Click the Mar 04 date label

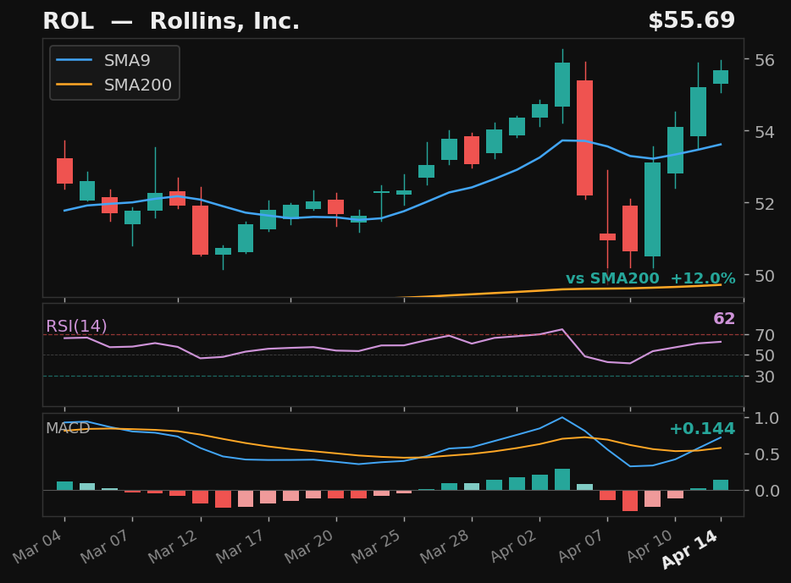(38, 547)
